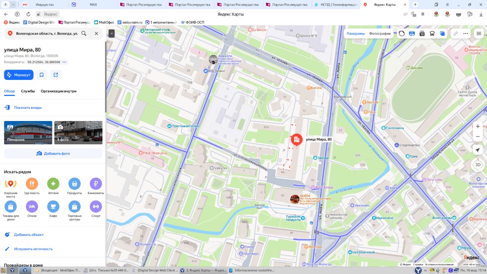
Task: Search nearby Продукты
Action: [75, 187]
